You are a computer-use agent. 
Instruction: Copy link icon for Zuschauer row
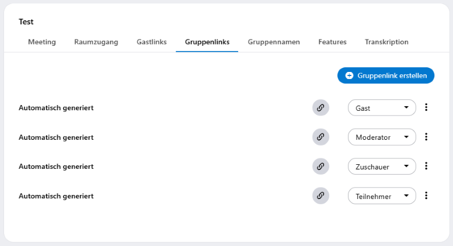[320, 167]
